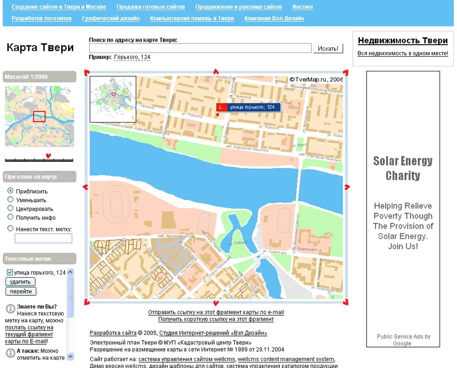This screenshot has height=368, width=457.
Task: Select 'Получить инфо' radio option
Action: pos(10,217)
